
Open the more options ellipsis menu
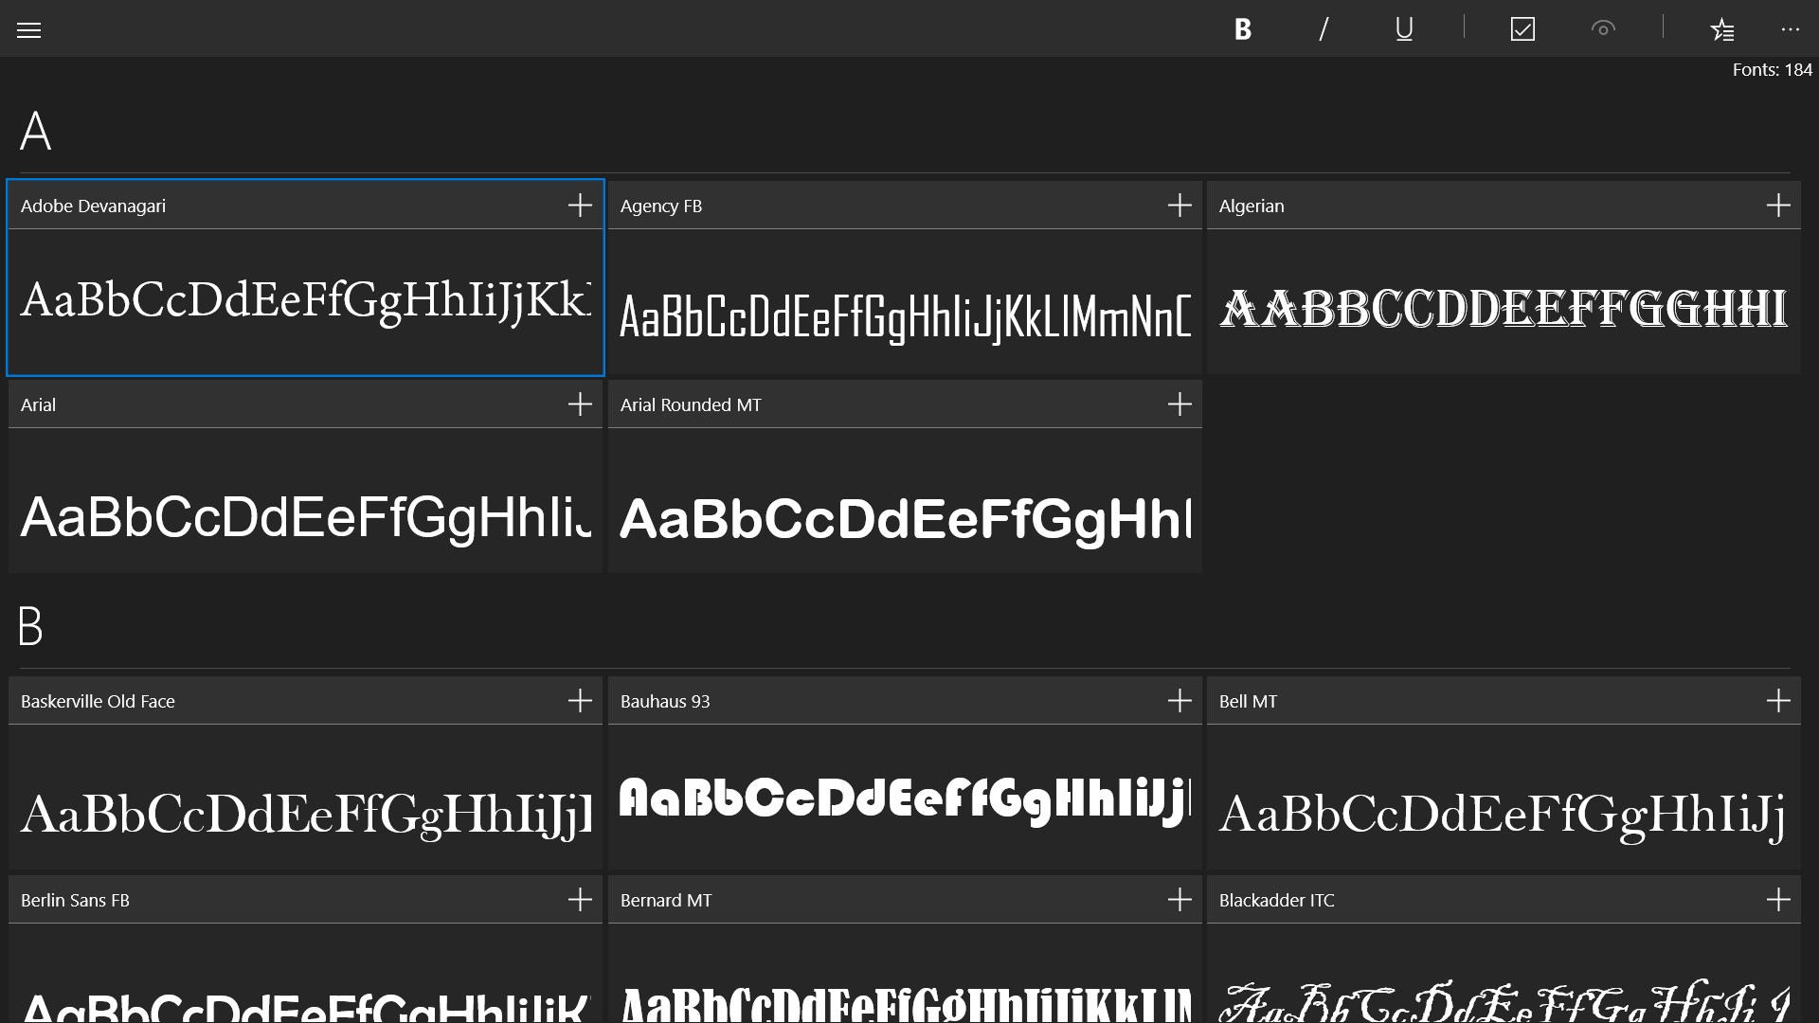coord(1790,30)
